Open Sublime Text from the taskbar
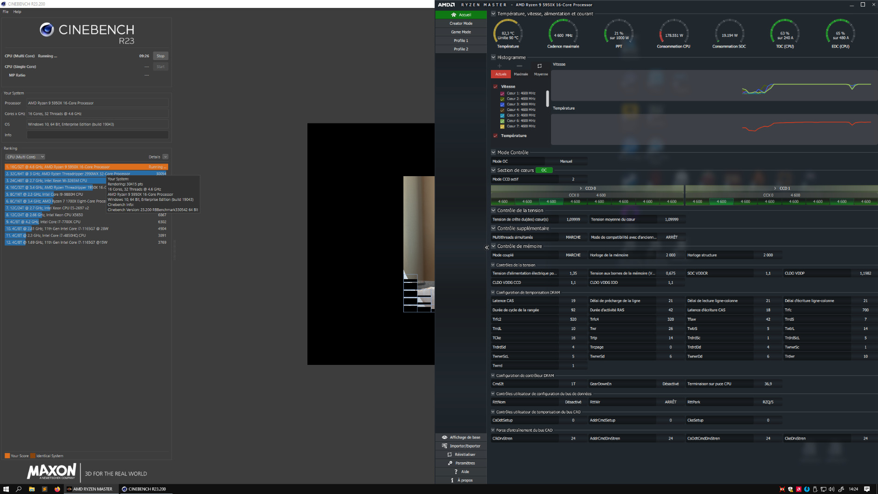The image size is (878, 494). coord(45,489)
